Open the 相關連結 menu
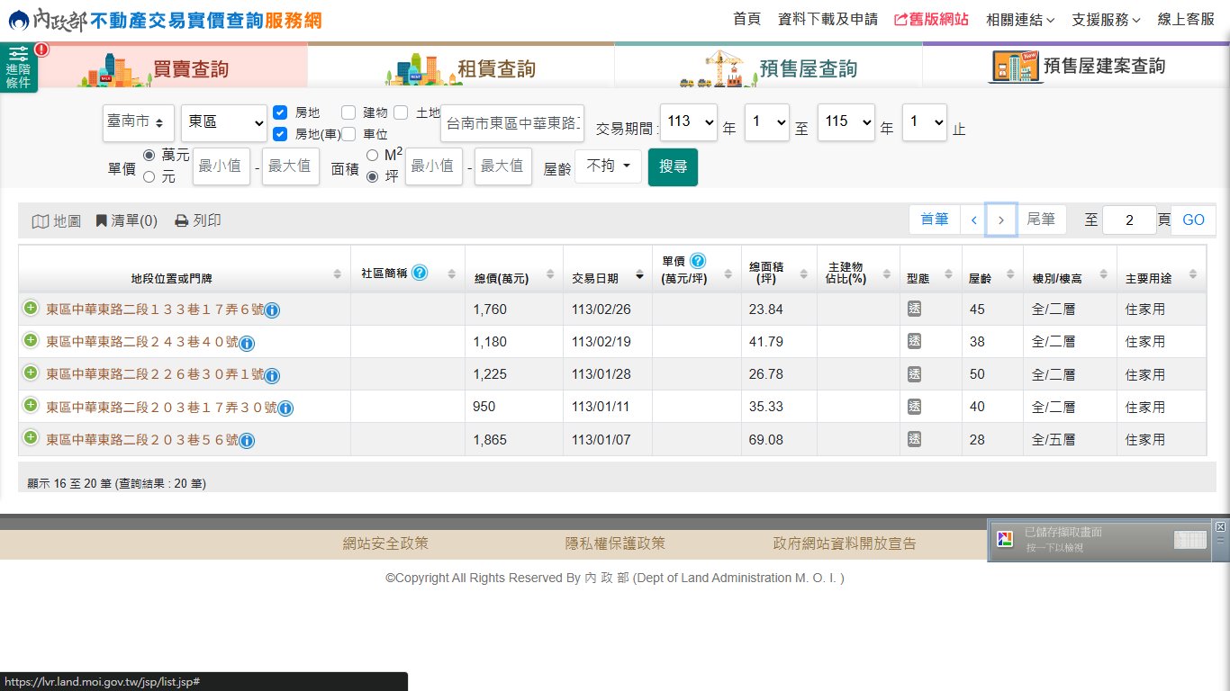Image resolution: width=1230 pixels, height=691 pixels. [1020, 19]
